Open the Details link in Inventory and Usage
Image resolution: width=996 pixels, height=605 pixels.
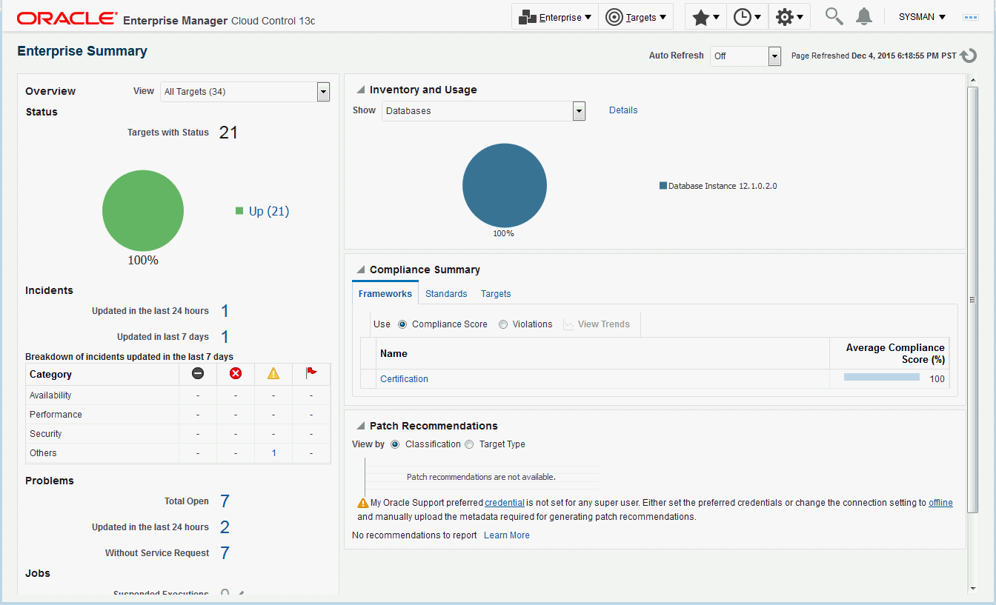(623, 110)
